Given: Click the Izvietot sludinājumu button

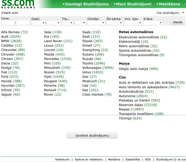Looking at the screenshot, I should [x=92, y=135].
